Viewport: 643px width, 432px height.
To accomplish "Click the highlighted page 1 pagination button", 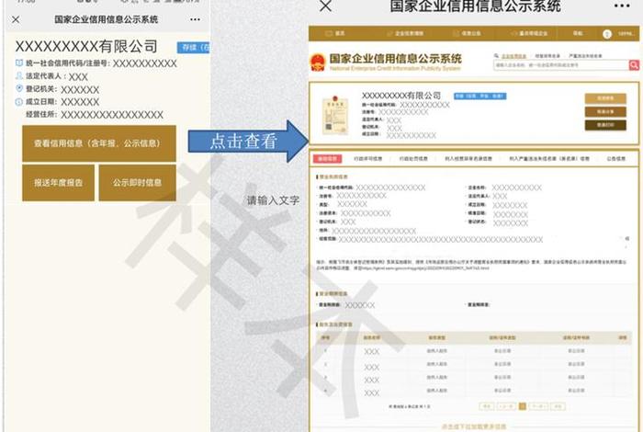I will pyautogui.click(x=523, y=406).
